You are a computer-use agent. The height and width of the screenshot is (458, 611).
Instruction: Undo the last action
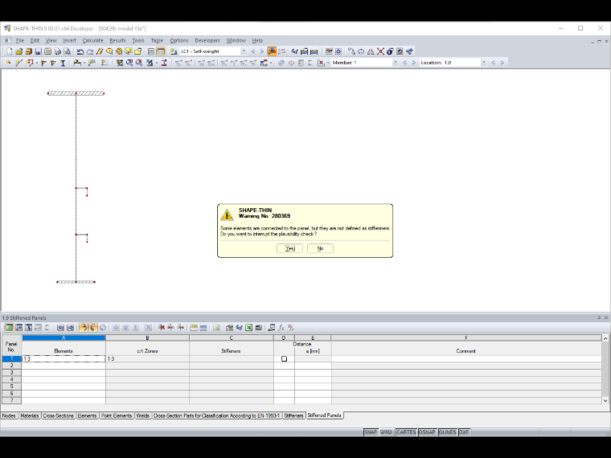click(x=80, y=51)
